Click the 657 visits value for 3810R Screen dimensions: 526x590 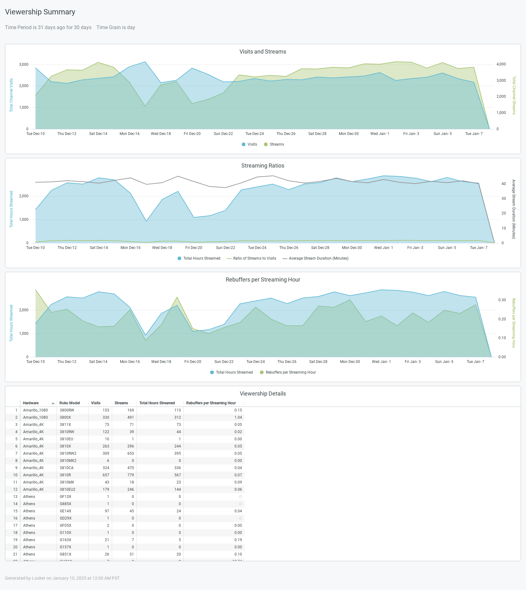click(106, 475)
